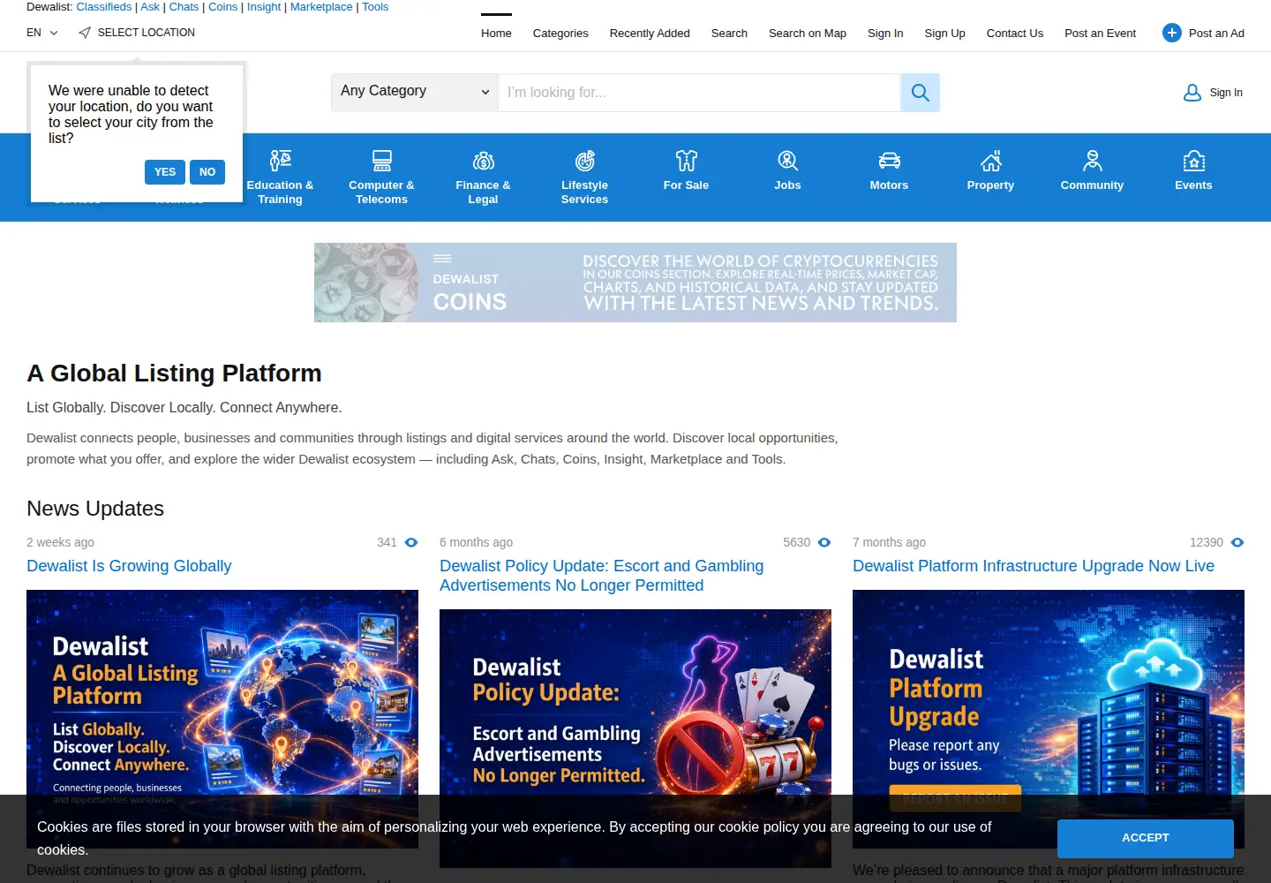The height and width of the screenshot is (883, 1271).
Task: Open the Sign Up menu item
Action: point(944,33)
